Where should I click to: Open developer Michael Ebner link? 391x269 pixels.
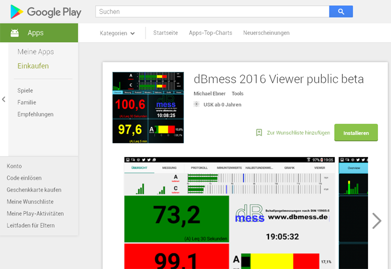point(210,94)
